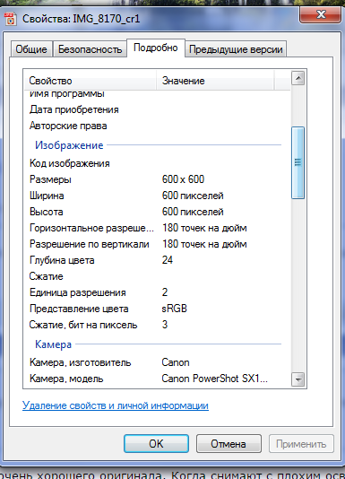Select the Высота property row
Screen dimensions: 345x479
157,212
